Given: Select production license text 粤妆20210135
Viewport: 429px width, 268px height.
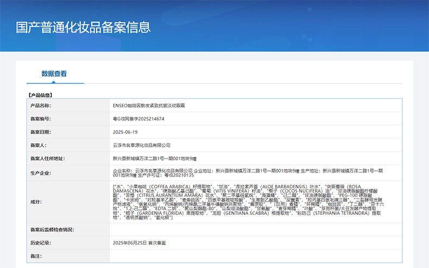Looking at the screenshot, I should click(179, 175).
